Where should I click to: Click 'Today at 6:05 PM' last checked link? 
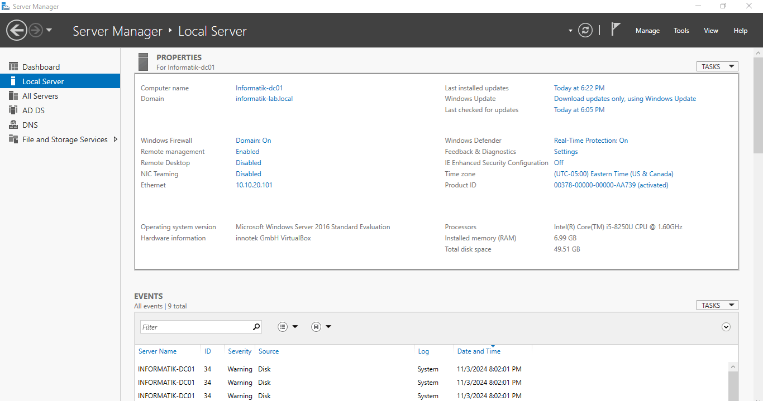pyautogui.click(x=579, y=110)
